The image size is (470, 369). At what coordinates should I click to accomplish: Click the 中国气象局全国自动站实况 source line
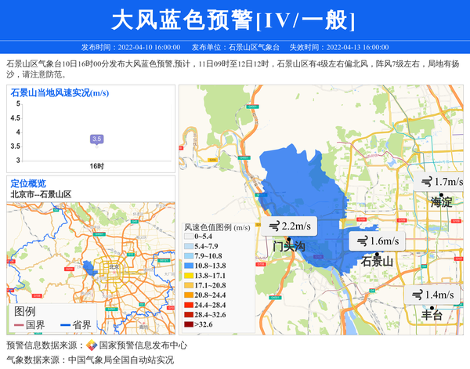coord(121,360)
